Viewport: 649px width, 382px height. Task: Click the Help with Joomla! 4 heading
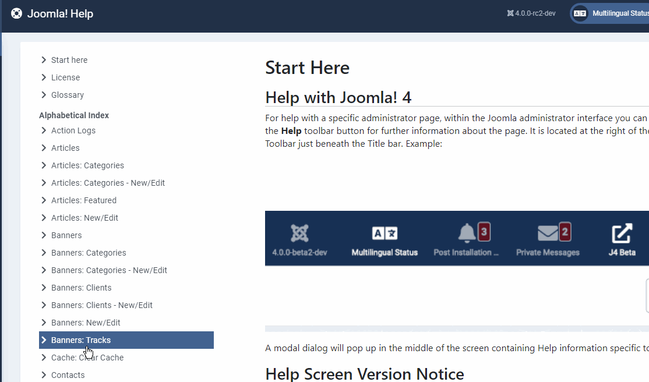tap(338, 98)
